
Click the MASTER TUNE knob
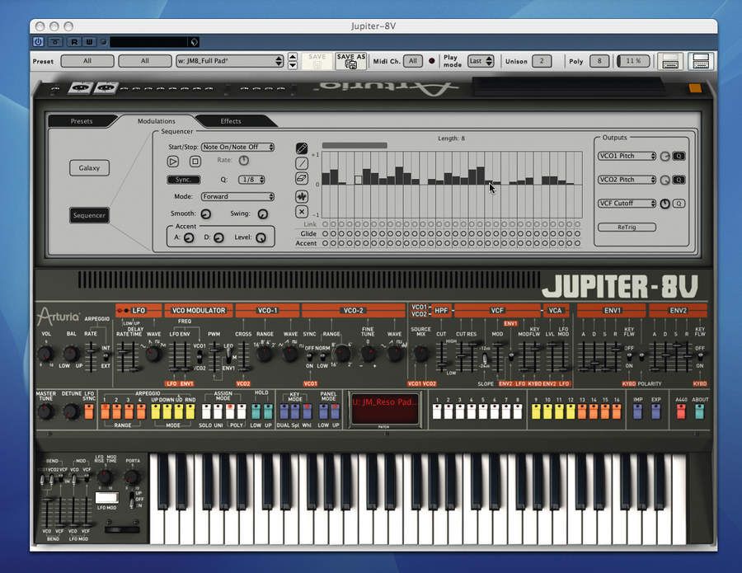pos(45,412)
